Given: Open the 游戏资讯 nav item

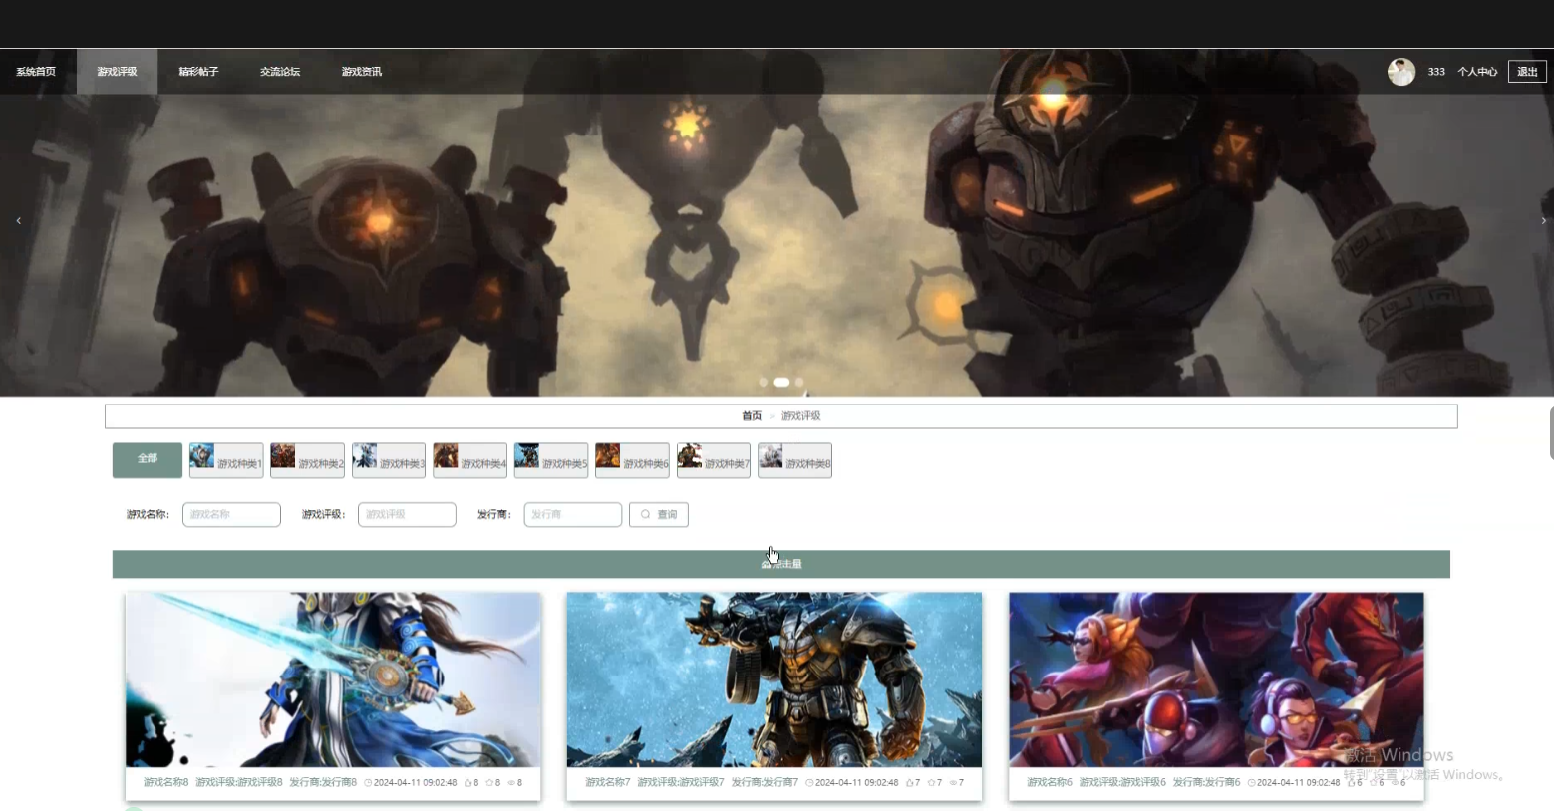Looking at the screenshot, I should pos(362,72).
